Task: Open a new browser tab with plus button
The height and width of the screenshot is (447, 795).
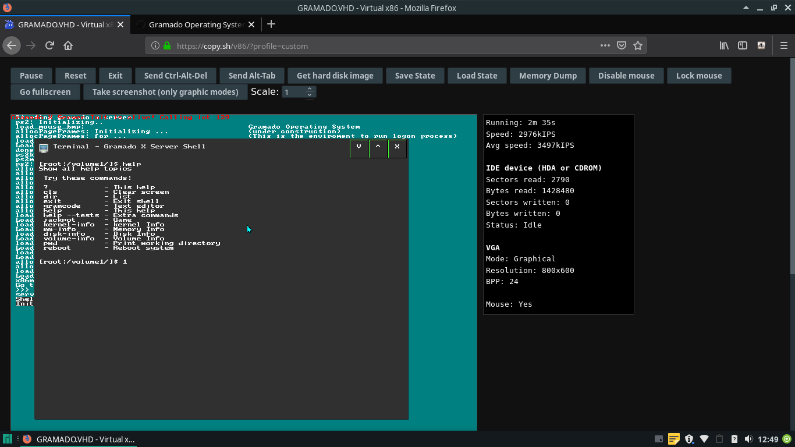Action: click(x=271, y=24)
